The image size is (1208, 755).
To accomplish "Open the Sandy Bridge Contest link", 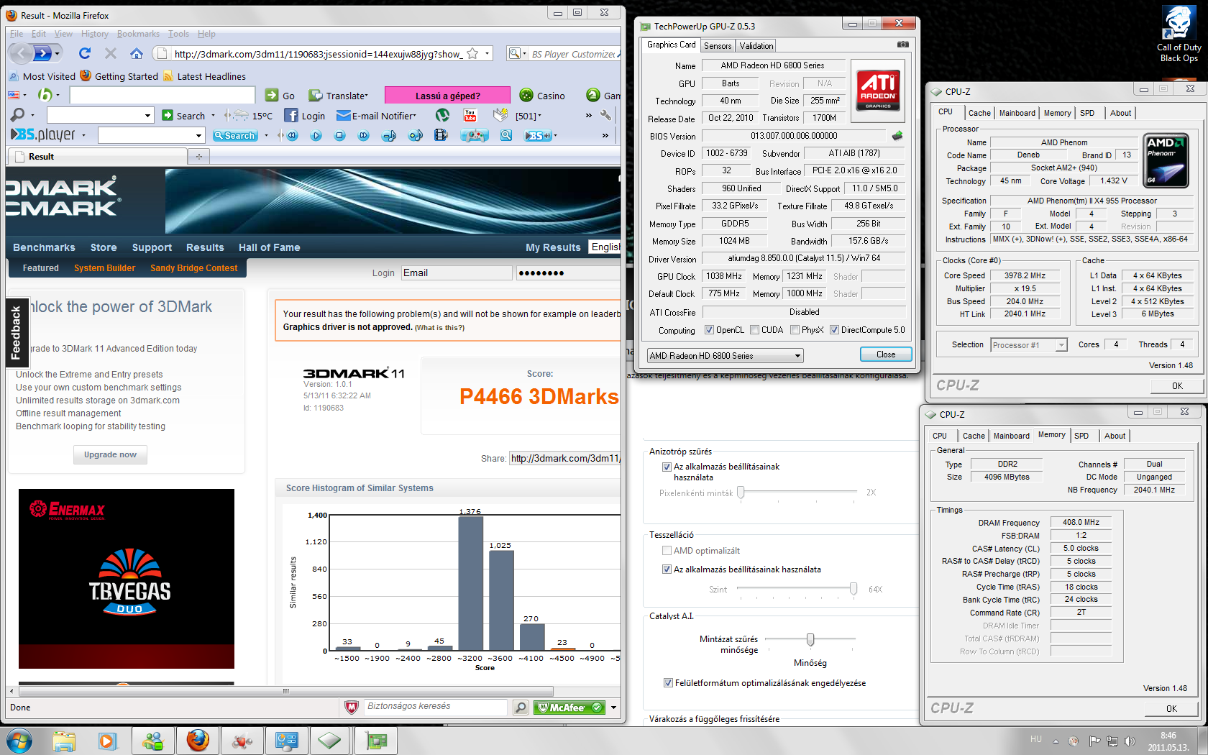I will tap(193, 268).
